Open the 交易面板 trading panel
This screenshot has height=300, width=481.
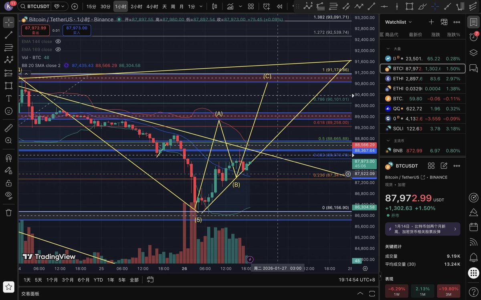point(30,294)
